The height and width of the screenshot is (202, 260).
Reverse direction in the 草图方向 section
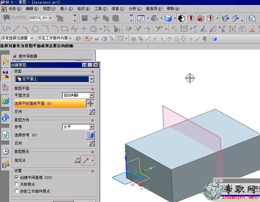click(92, 143)
